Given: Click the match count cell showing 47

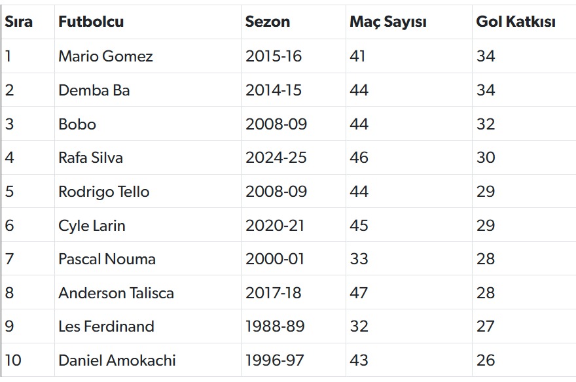Looking at the screenshot, I should (359, 293).
